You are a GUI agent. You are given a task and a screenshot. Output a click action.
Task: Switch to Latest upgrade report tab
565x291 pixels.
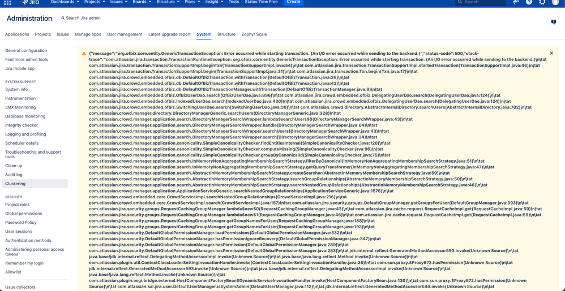169,34
